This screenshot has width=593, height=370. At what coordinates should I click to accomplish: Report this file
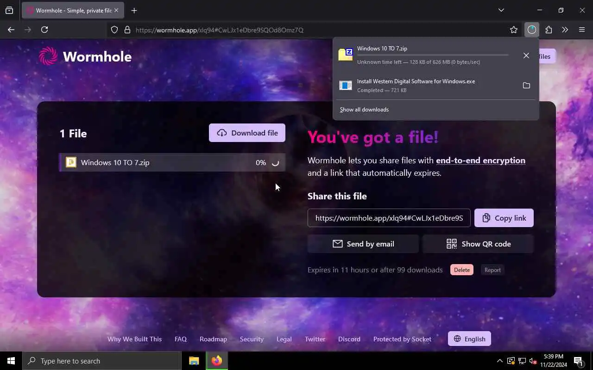pyautogui.click(x=492, y=270)
